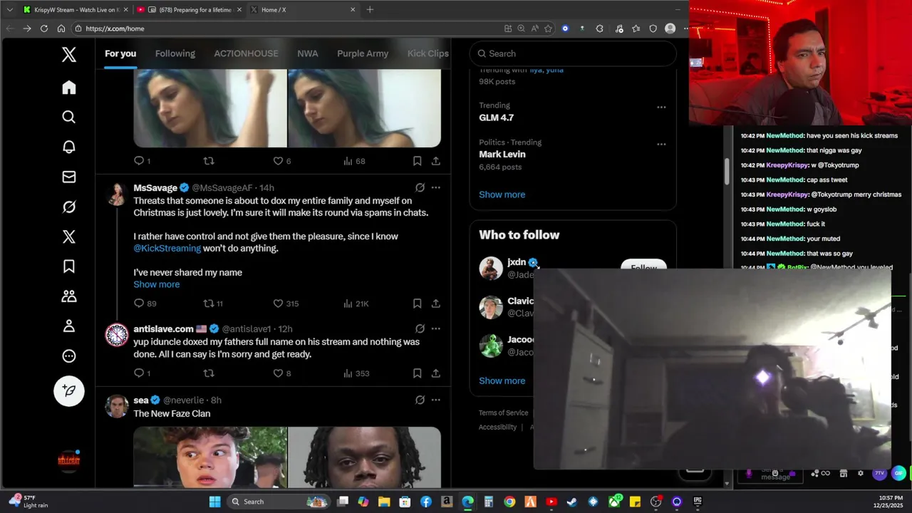
Task: Click the X Search input field
Action: (573, 53)
